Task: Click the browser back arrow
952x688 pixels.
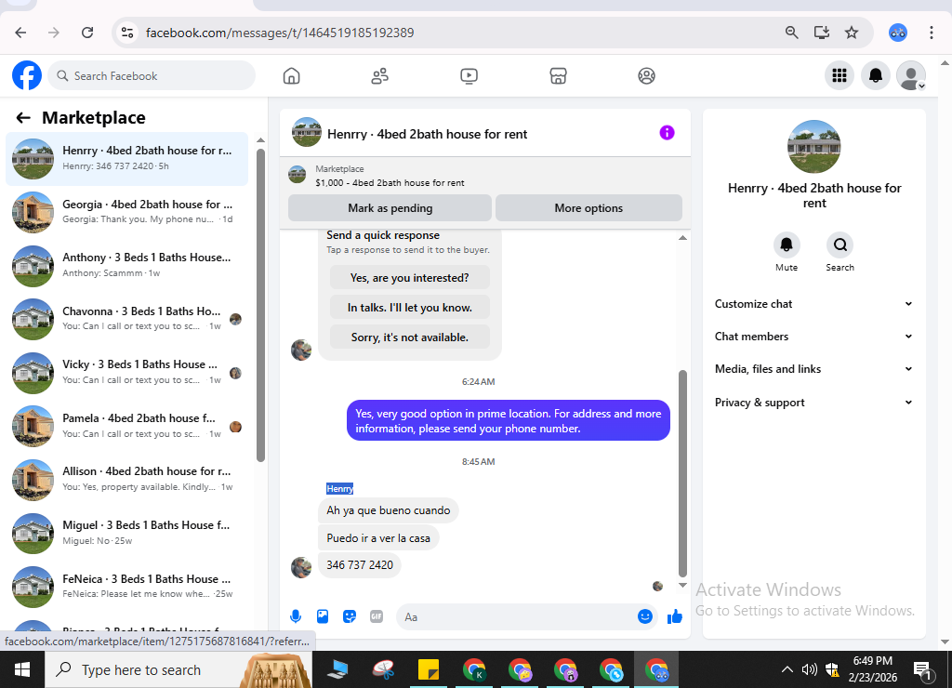Action: click(x=20, y=33)
